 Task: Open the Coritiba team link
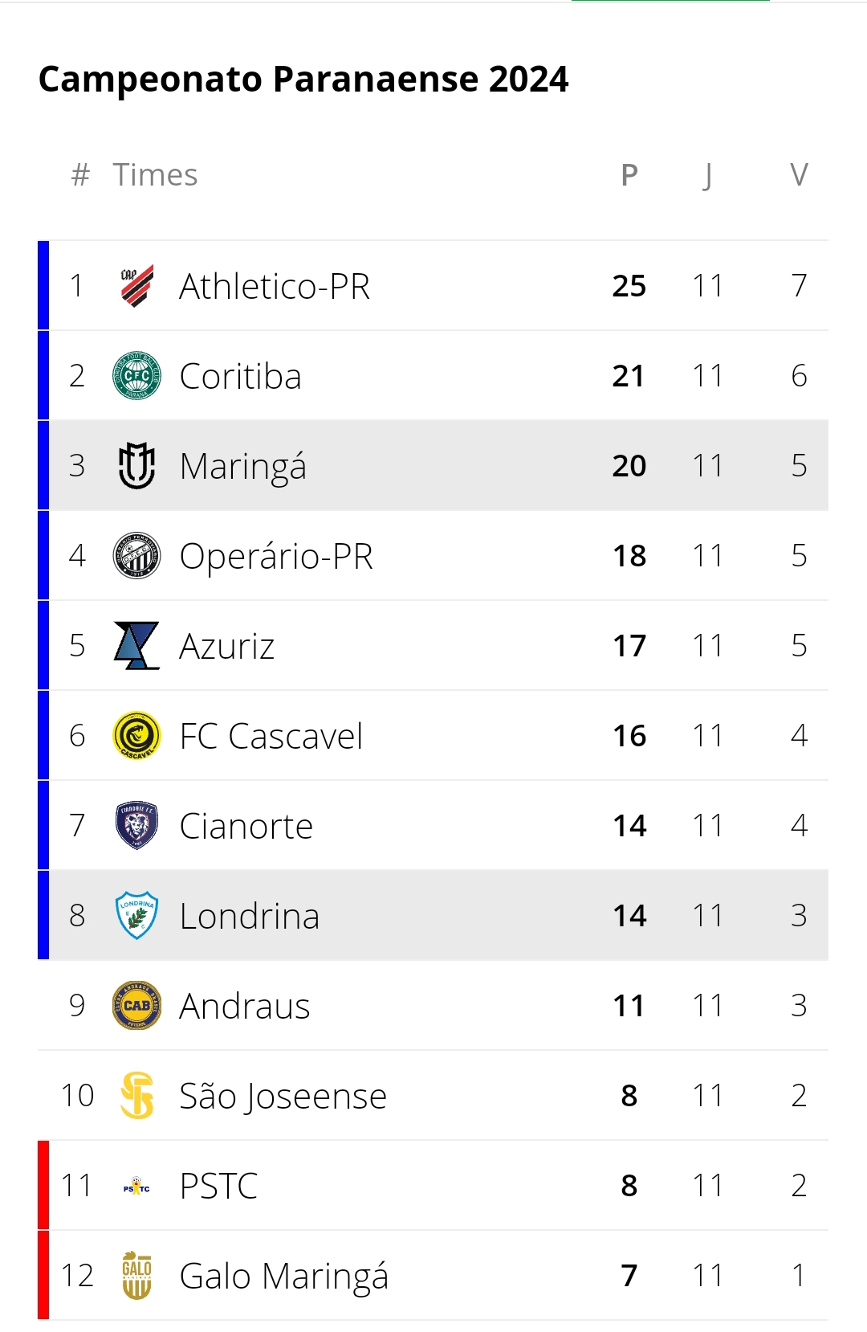pyautogui.click(x=240, y=377)
